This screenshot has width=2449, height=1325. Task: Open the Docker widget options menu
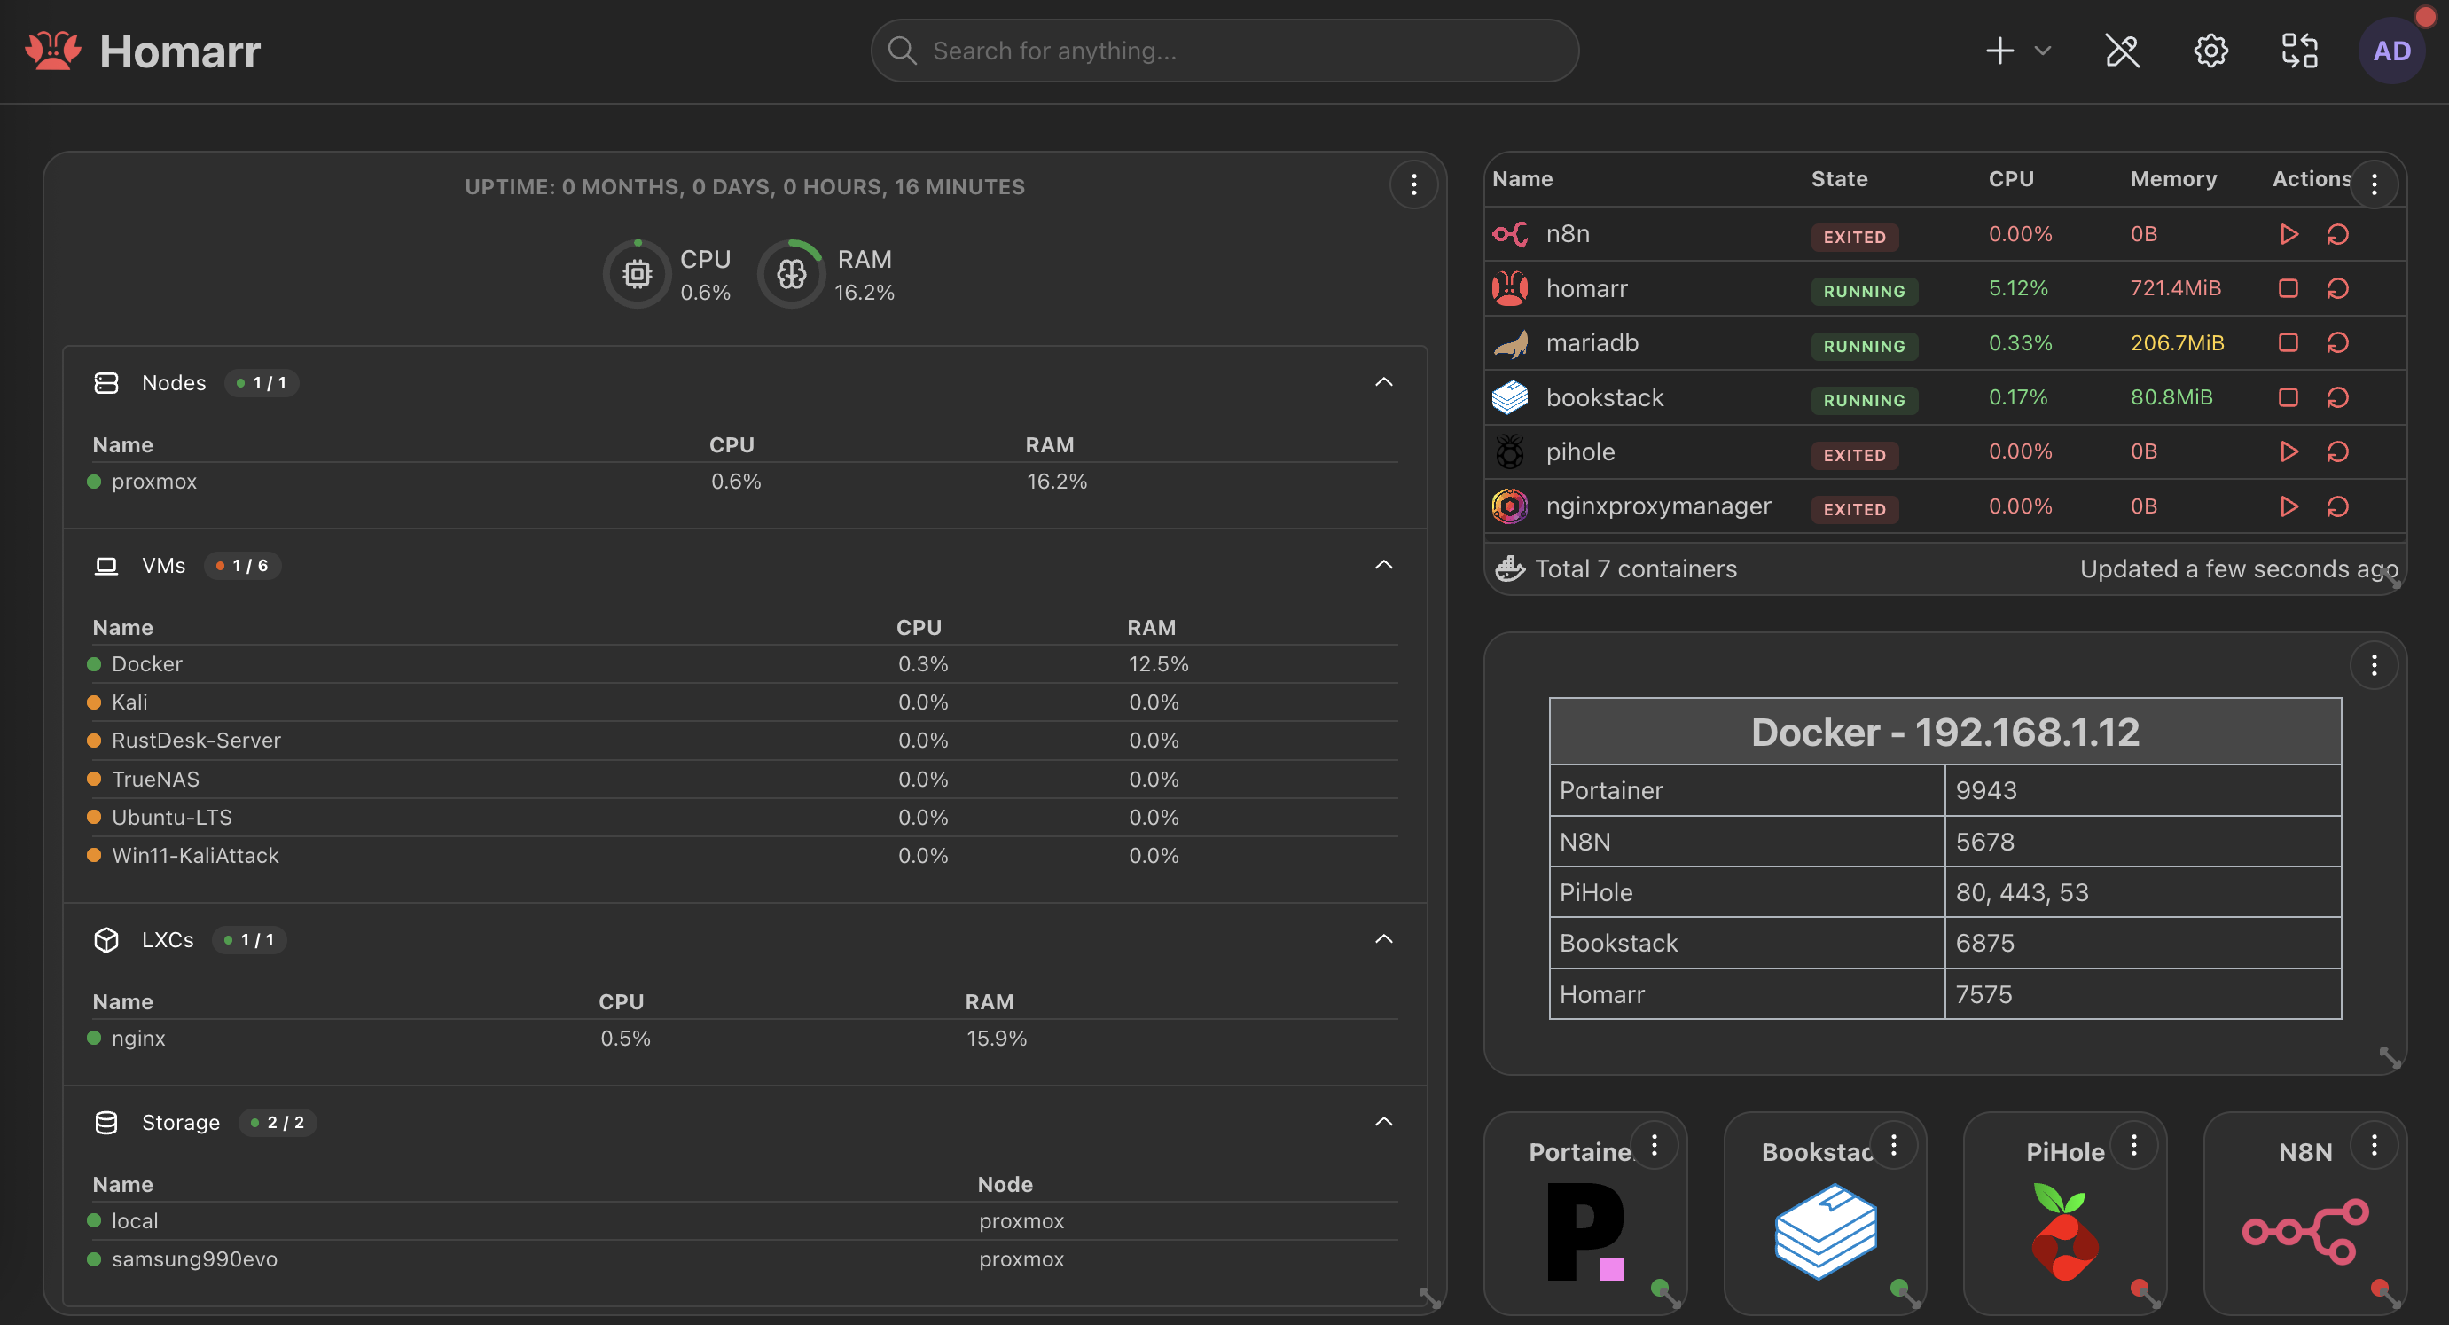[2374, 665]
